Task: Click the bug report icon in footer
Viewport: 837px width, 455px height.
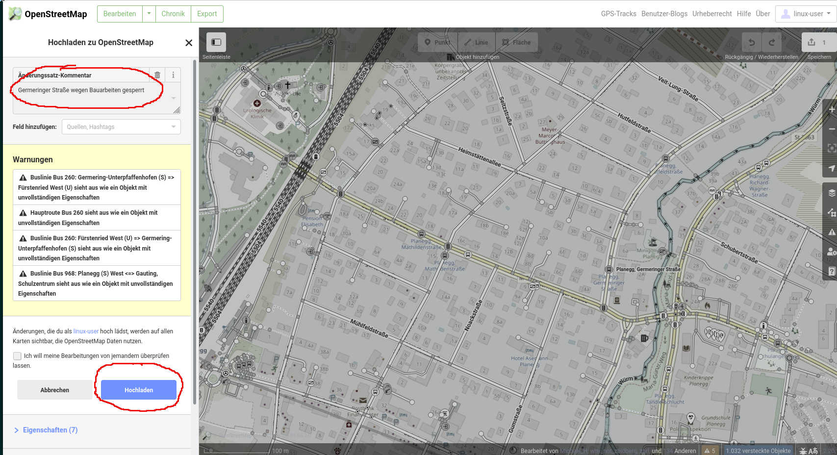Action: (x=803, y=451)
